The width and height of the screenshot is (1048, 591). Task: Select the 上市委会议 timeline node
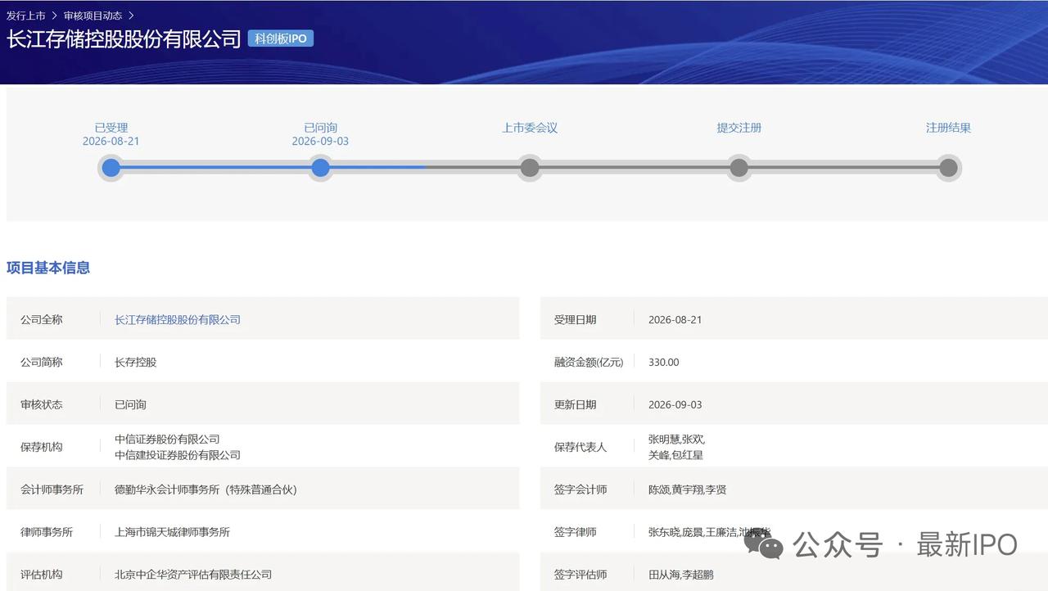pyautogui.click(x=530, y=168)
